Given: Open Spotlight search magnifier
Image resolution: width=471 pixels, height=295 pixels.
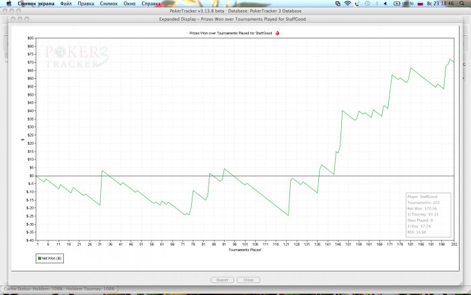Looking at the screenshot, I should point(462,3).
